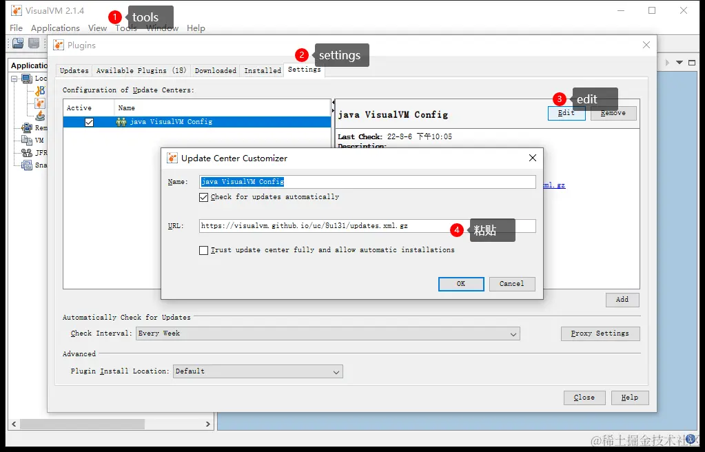This screenshot has height=452, width=705.
Task: Select the JFR Snapshots icon in tree
Action: pyautogui.click(x=27, y=152)
